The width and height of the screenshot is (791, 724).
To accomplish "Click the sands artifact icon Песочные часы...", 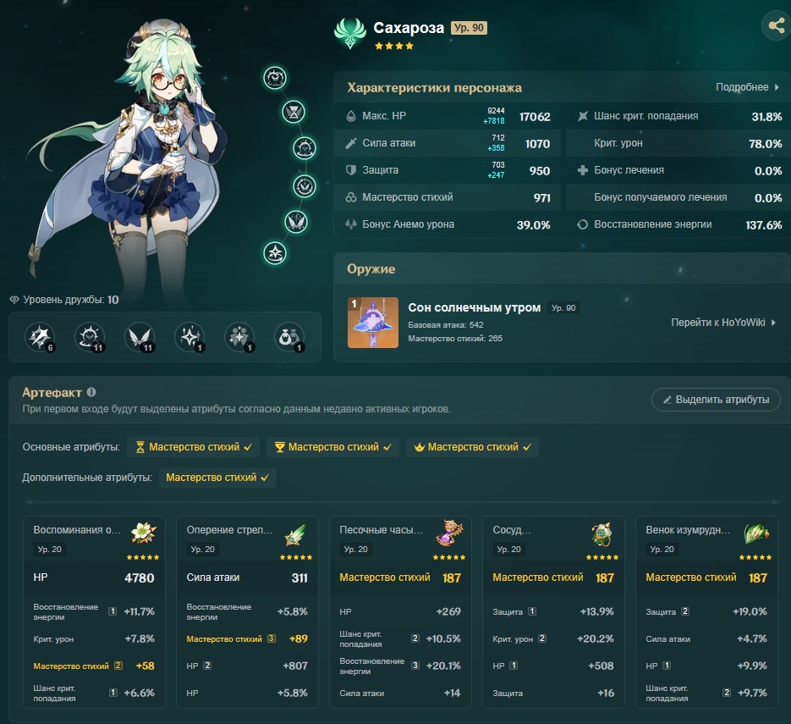I will point(449,533).
